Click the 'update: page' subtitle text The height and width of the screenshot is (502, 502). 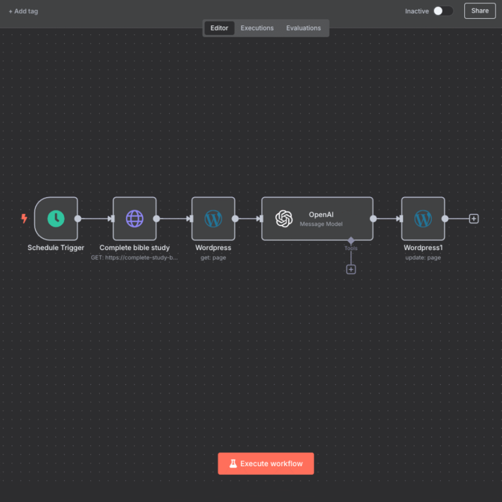coord(423,258)
